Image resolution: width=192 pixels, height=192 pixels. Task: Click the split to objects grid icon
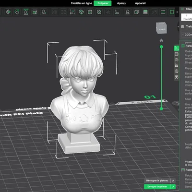coord(55,12)
